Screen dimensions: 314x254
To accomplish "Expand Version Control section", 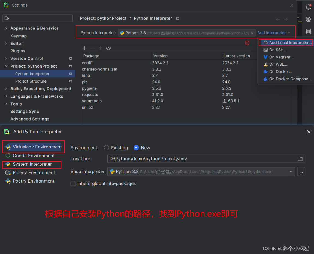I will [x=6, y=58].
